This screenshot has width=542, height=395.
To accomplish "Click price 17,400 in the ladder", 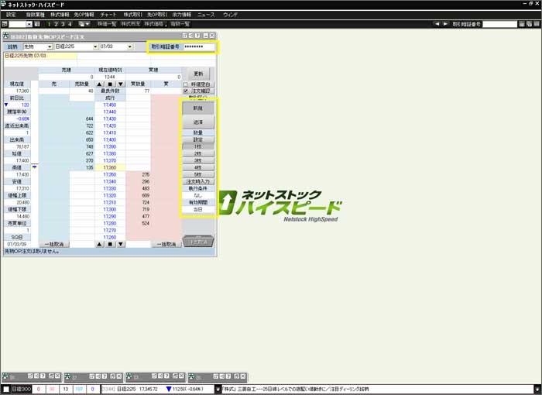I will (110, 139).
